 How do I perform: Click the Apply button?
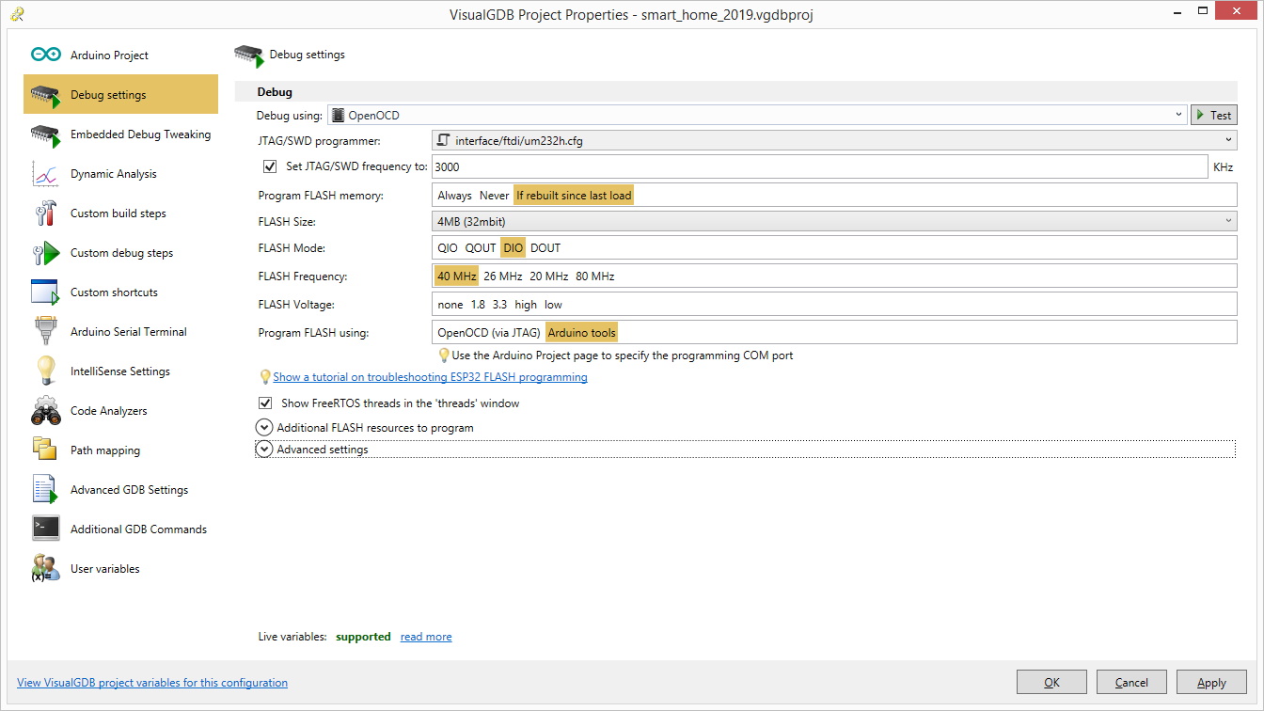coord(1211,683)
